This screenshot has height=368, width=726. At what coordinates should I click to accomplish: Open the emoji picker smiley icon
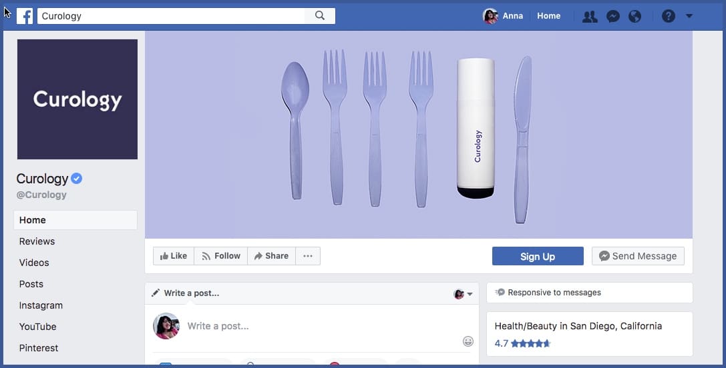point(468,341)
